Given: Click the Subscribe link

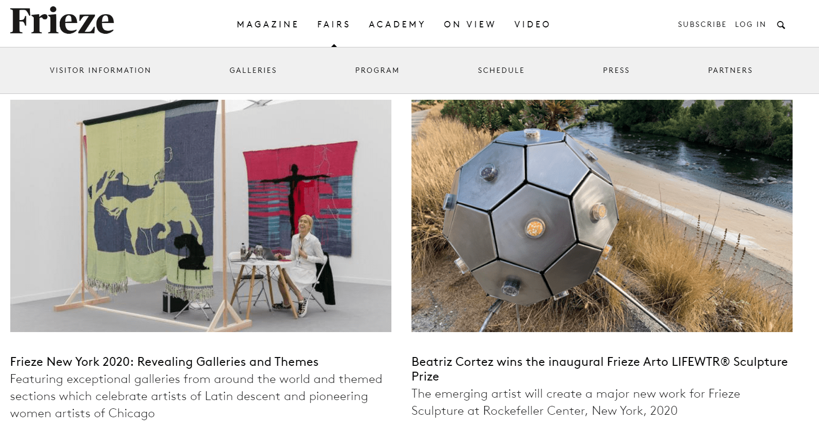Looking at the screenshot, I should 702,24.
